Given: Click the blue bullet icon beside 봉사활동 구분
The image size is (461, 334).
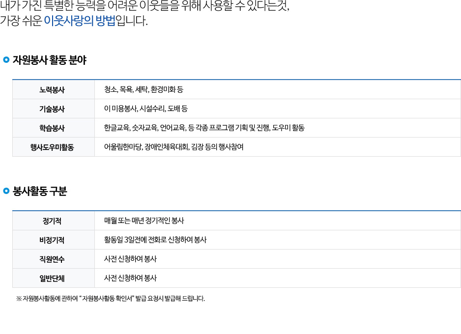Looking at the screenshot, I should [6, 191].
